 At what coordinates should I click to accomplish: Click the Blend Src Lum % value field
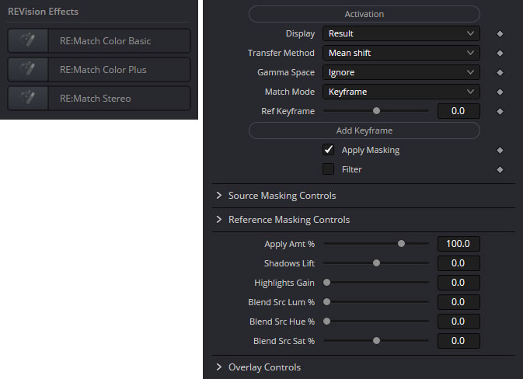pos(458,301)
